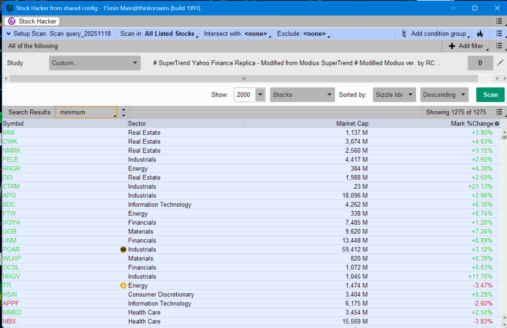Select the APG symbol
This screenshot has width=507, height=328.
[9, 196]
